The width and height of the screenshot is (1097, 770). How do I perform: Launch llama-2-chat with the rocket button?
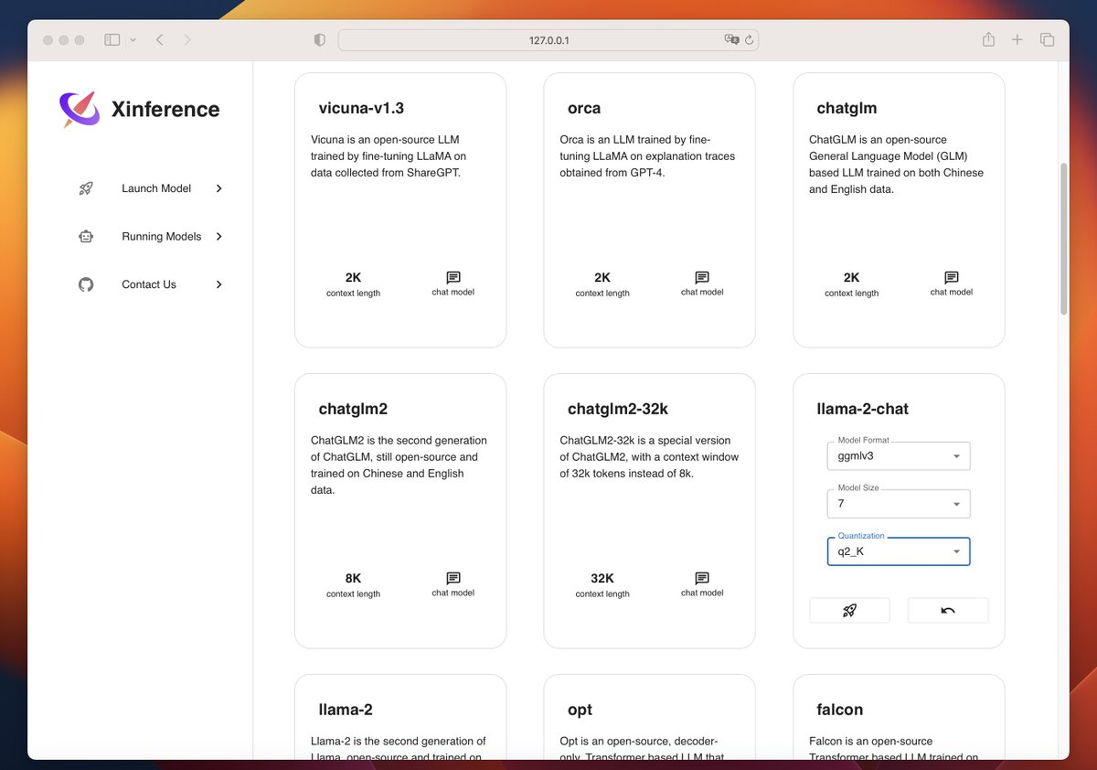[x=849, y=610]
